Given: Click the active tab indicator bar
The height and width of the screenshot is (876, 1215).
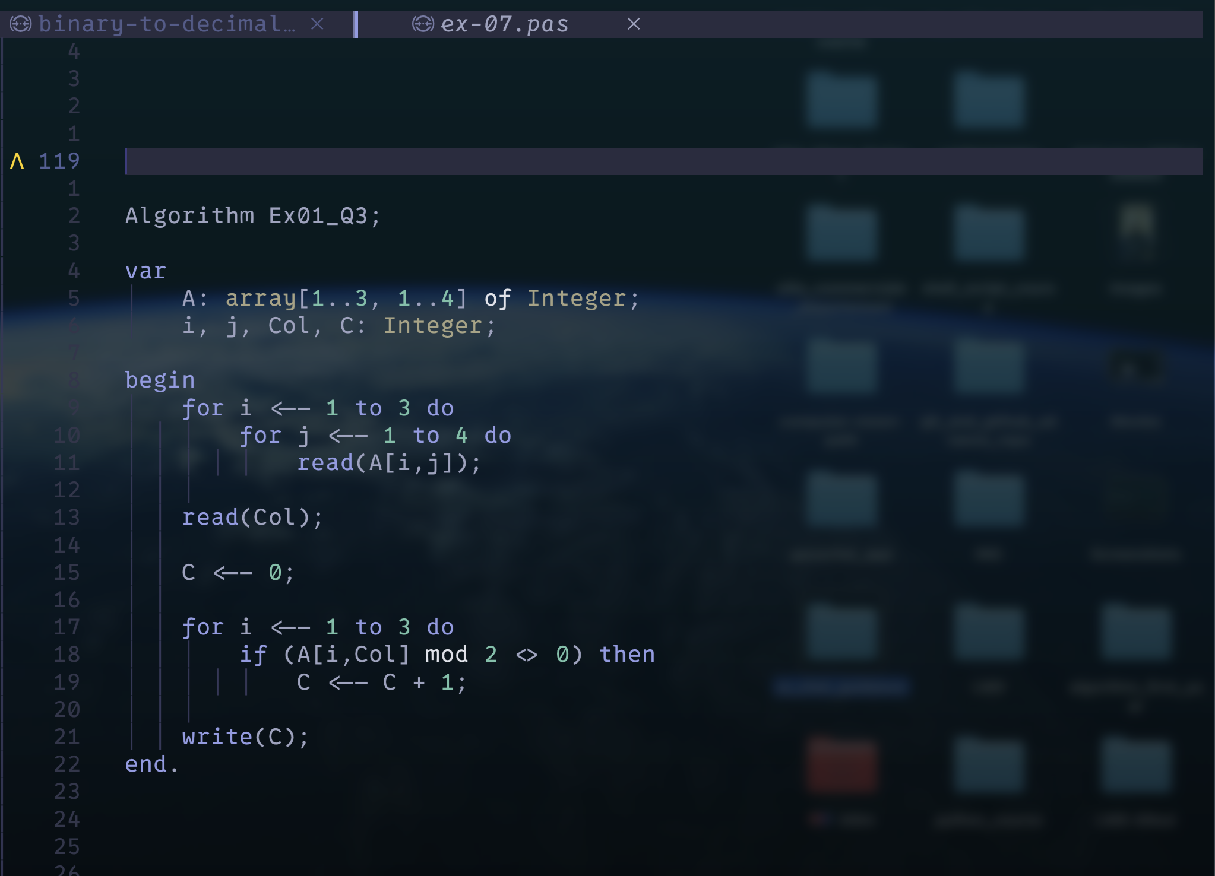Looking at the screenshot, I should (x=355, y=24).
